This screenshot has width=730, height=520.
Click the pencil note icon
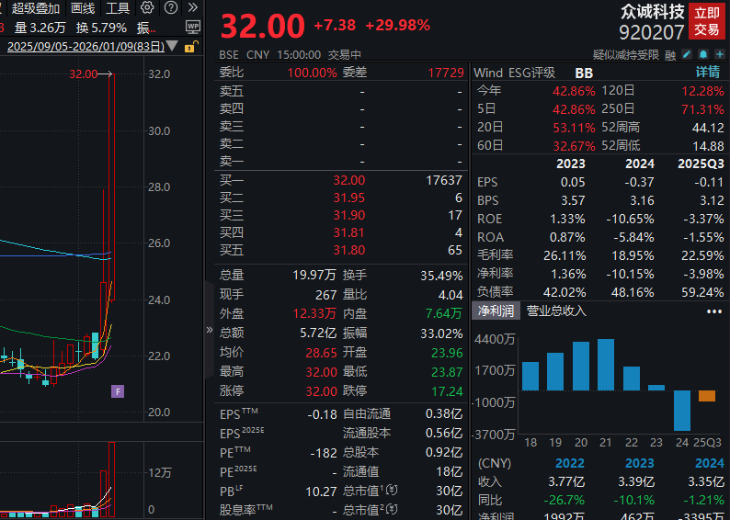click(x=687, y=54)
